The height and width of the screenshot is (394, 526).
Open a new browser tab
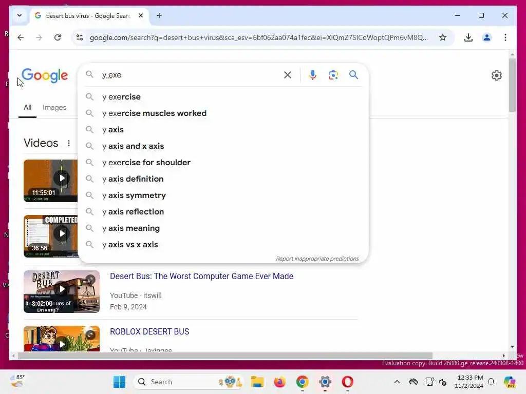tap(159, 15)
